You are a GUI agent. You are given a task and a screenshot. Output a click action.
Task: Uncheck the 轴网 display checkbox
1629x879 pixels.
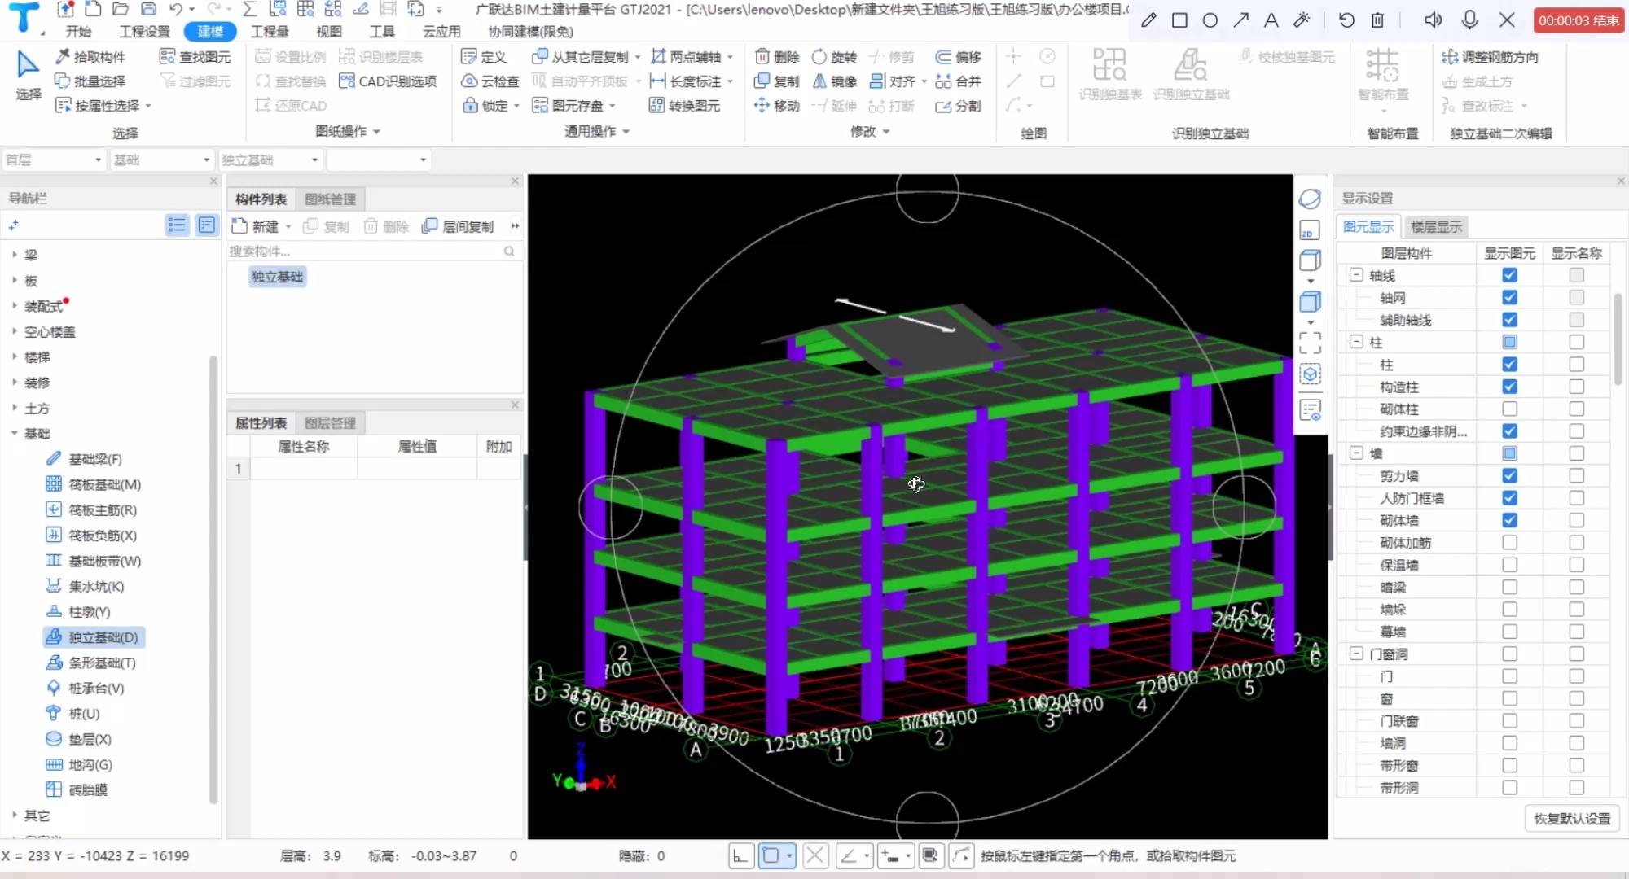click(x=1509, y=297)
